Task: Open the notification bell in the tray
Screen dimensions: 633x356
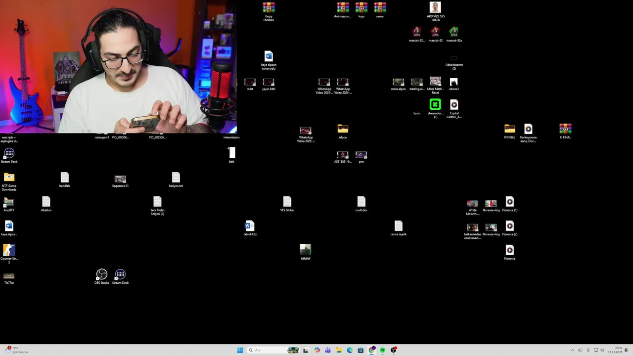Action: click(x=627, y=350)
